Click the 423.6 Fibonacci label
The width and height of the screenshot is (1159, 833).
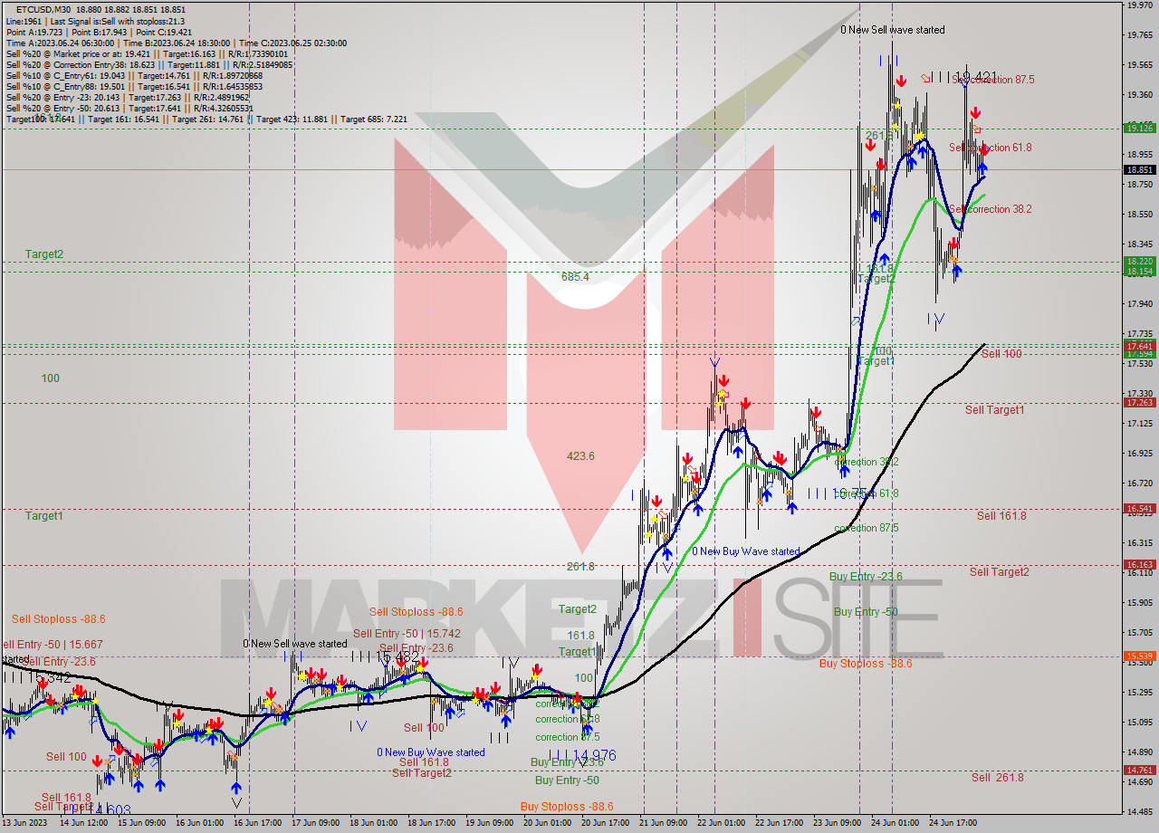[x=580, y=456]
